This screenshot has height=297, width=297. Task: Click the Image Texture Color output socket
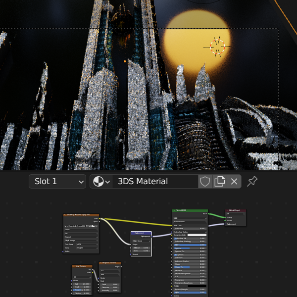pyautogui.click(x=99, y=219)
